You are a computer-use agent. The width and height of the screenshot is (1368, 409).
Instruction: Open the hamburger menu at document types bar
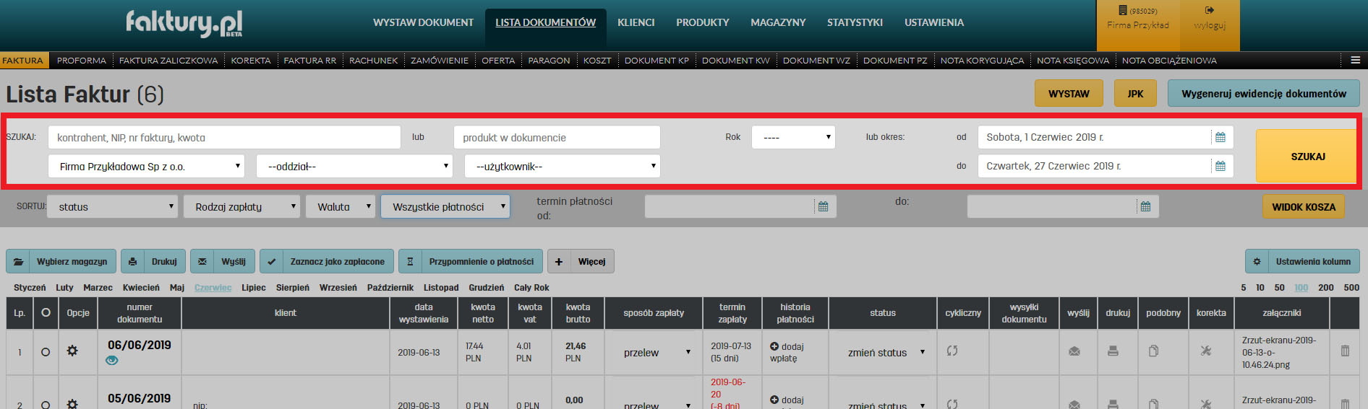pyautogui.click(x=1355, y=61)
